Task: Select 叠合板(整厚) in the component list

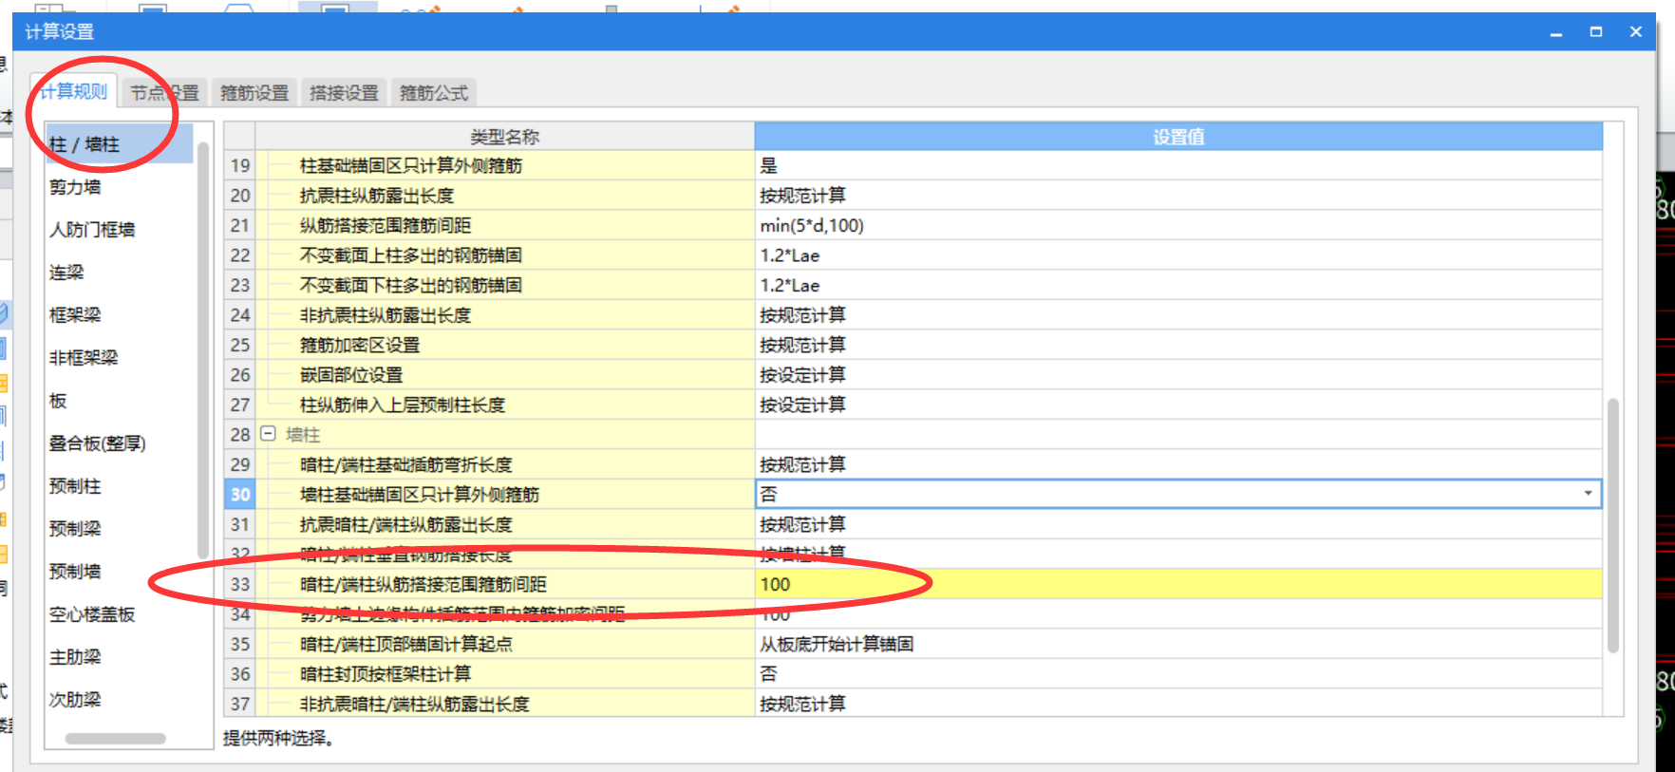Action: (x=97, y=443)
